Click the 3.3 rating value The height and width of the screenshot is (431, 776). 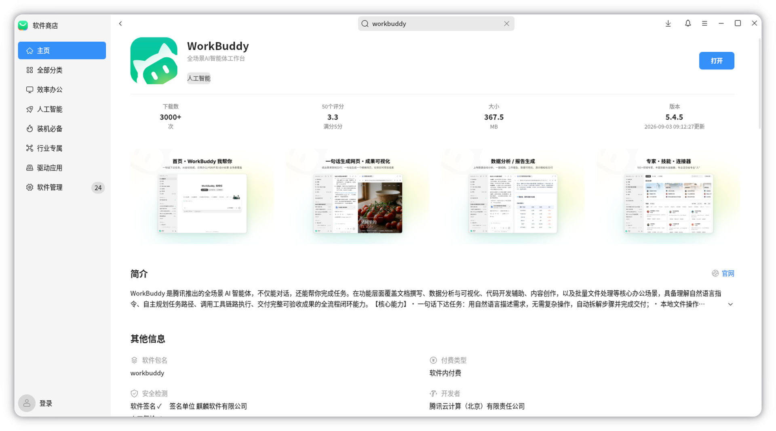[x=333, y=117]
